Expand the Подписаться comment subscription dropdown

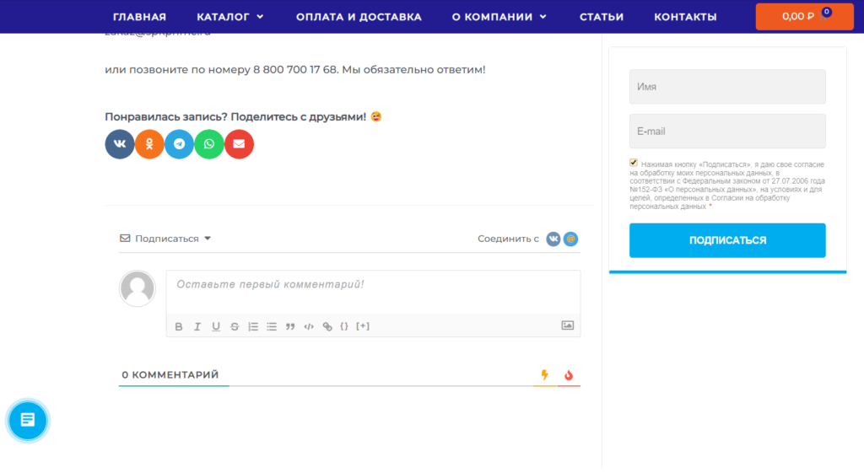coord(165,239)
